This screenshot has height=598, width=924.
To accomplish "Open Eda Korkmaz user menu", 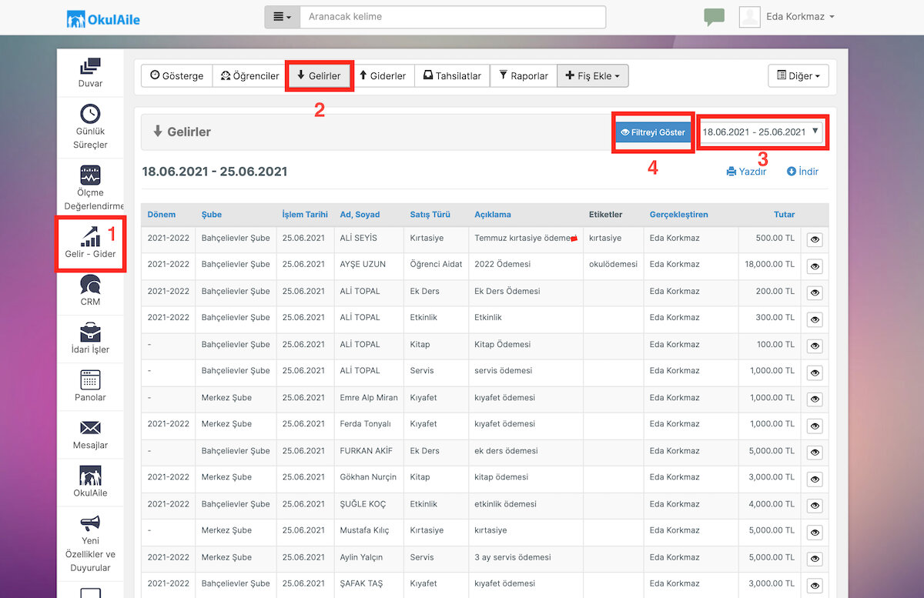I will [787, 17].
